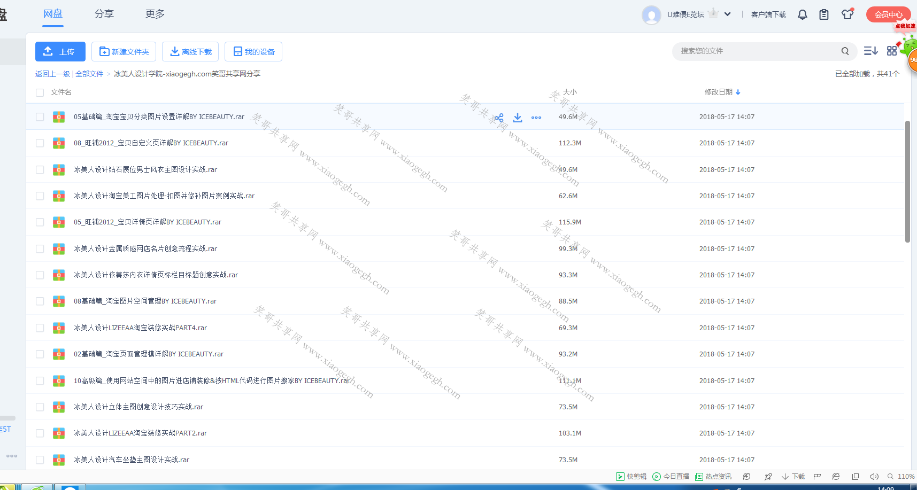Check the box for 冰美人设计淘宝美工图片处理 row
The height and width of the screenshot is (490, 917).
click(40, 196)
